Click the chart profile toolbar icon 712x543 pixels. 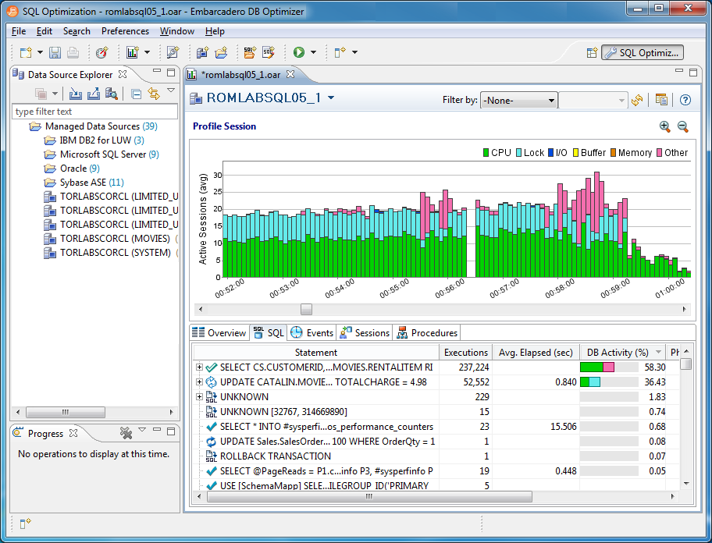pyautogui.click(x=132, y=52)
